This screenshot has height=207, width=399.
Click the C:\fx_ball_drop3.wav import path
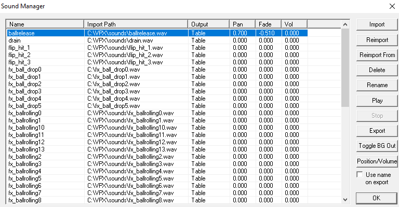[x=113, y=91]
